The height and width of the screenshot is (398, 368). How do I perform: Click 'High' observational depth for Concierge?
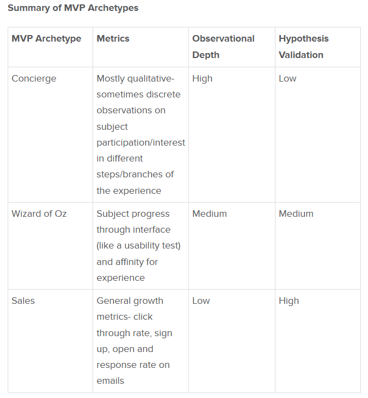[x=202, y=78]
